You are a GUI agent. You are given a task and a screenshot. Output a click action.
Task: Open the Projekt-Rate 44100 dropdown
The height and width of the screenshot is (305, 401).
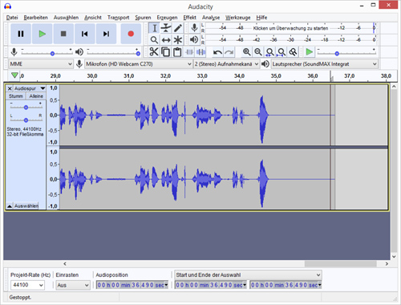(x=27, y=285)
